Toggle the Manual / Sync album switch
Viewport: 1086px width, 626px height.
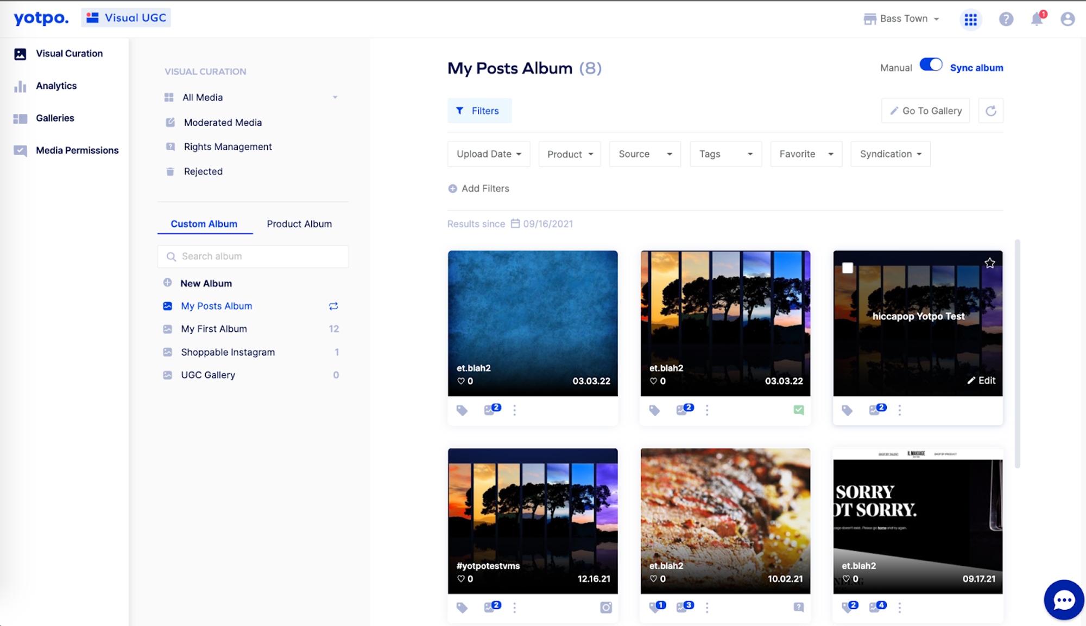coord(931,66)
